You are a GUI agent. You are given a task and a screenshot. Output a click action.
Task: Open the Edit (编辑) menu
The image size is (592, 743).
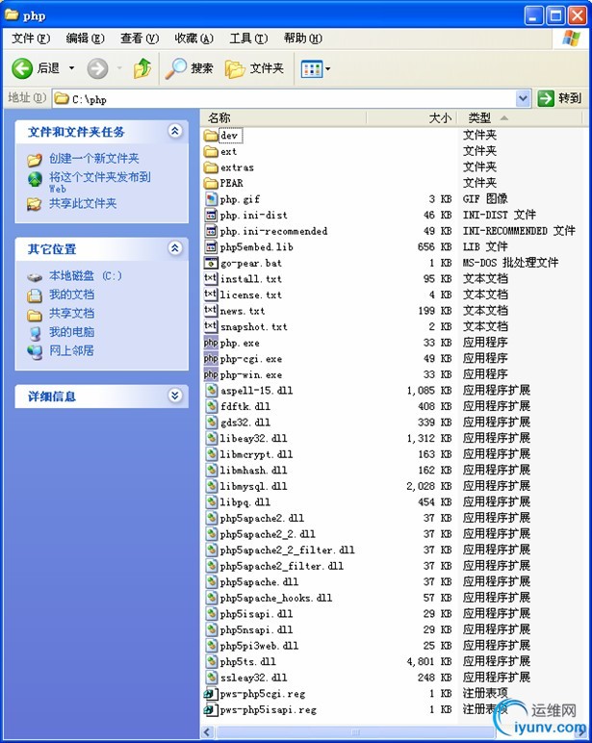[x=85, y=38]
